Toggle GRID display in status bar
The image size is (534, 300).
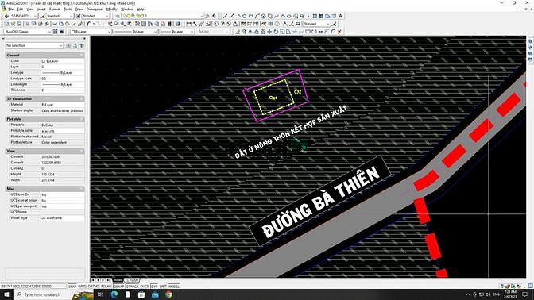(82, 287)
